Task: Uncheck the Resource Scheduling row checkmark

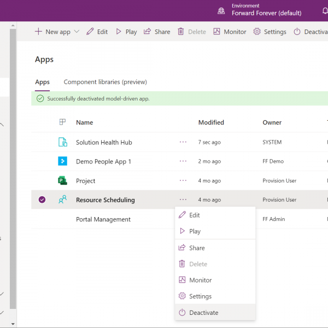Action: pos(42,200)
